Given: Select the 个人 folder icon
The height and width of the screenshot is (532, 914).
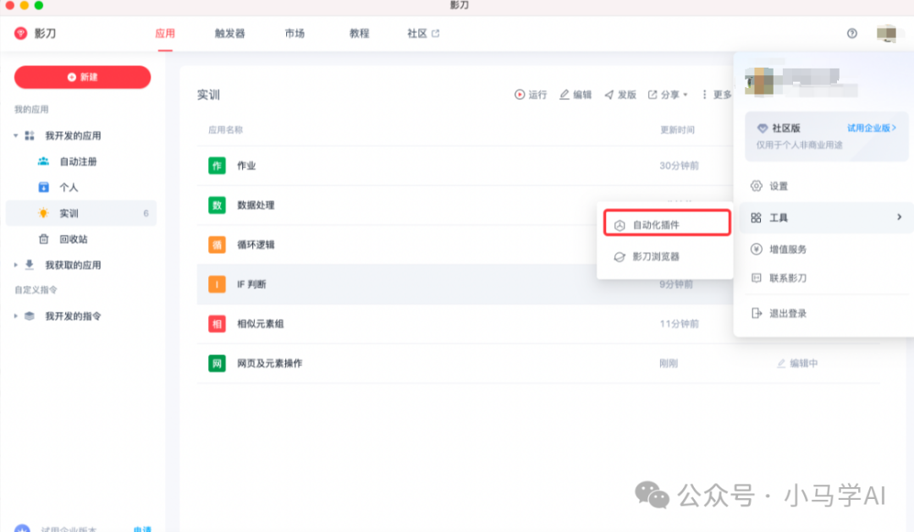Looking at the screenshot, I should click(x=43, y=187).
